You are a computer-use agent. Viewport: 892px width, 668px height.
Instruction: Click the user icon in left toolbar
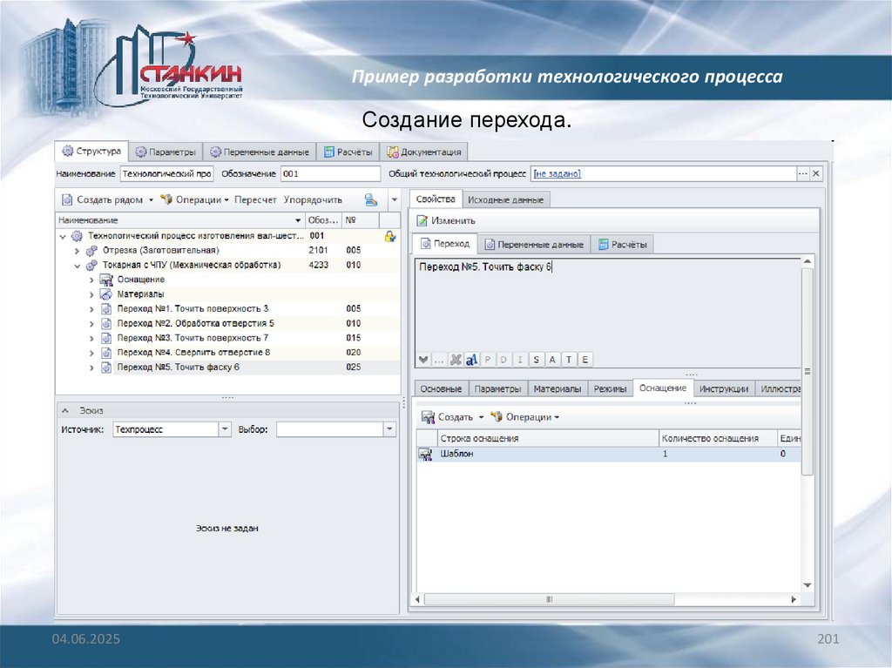(x=371, y=199)
